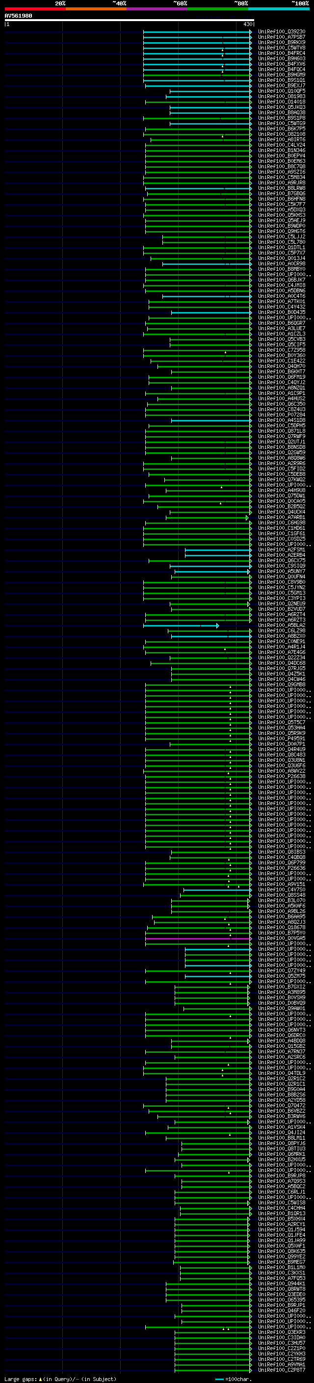Select hit label UniRef100_O14018

(x=281, y=102)
